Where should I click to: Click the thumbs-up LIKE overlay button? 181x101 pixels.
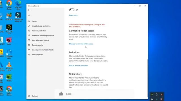pyautogui.click(x=65, y=94)
